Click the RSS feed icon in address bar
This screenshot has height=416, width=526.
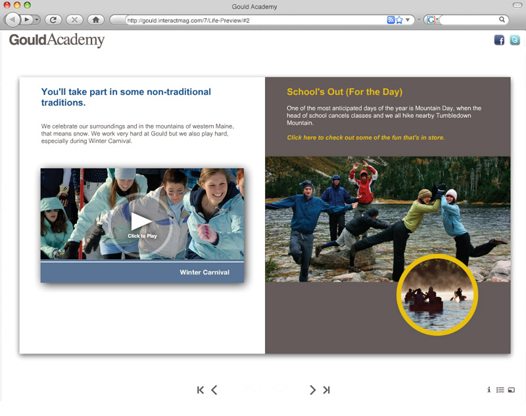click(391, 20)
